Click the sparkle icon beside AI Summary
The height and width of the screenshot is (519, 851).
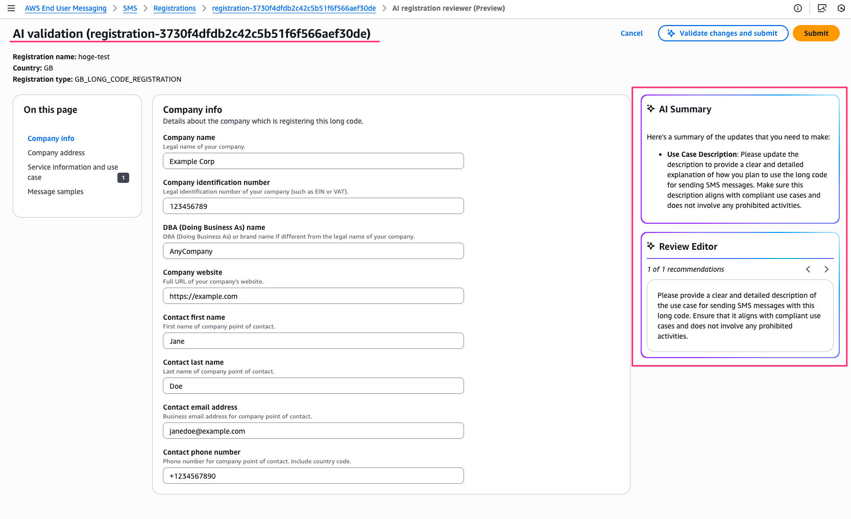651,109
